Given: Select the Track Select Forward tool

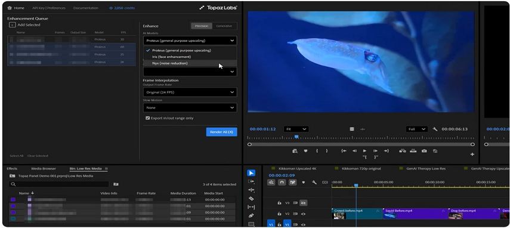Looking at the screenshot, I should coord(251,181).
